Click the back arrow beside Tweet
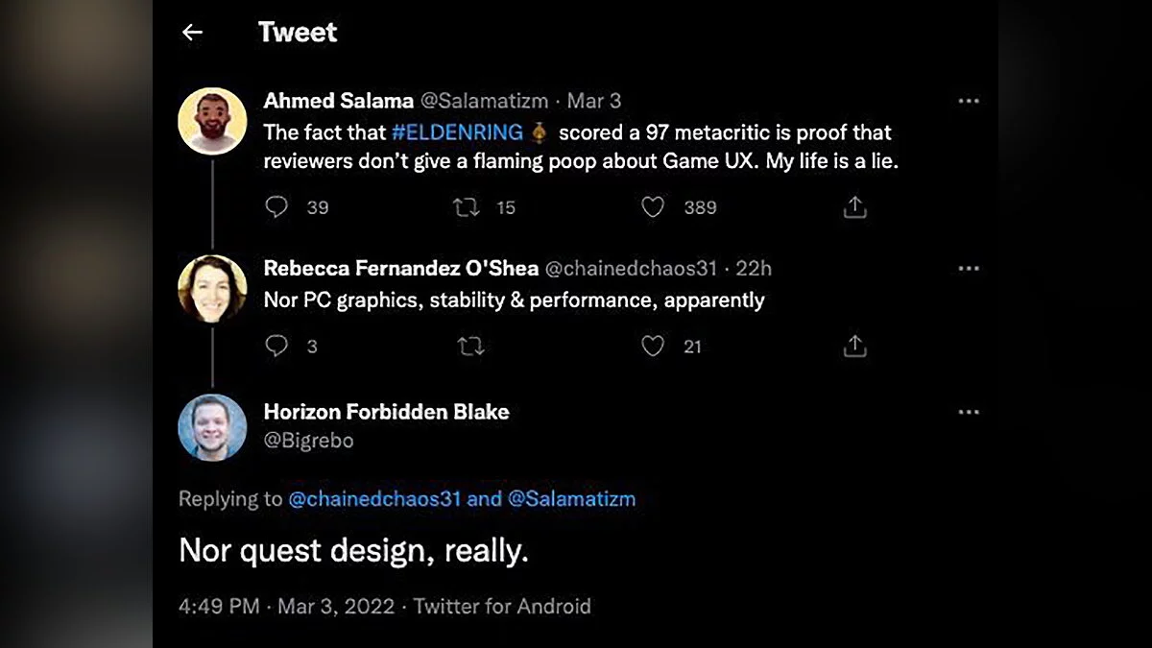Screen dimensions: 1152x648 pyautogui.click(x=192, y=33)
